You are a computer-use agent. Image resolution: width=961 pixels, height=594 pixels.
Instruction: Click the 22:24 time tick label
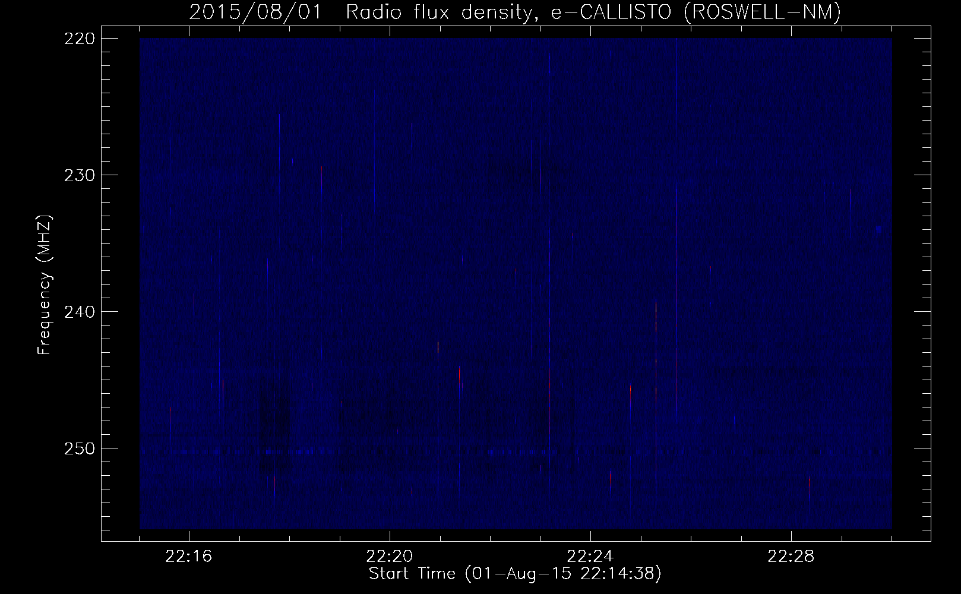pos(591,557)
